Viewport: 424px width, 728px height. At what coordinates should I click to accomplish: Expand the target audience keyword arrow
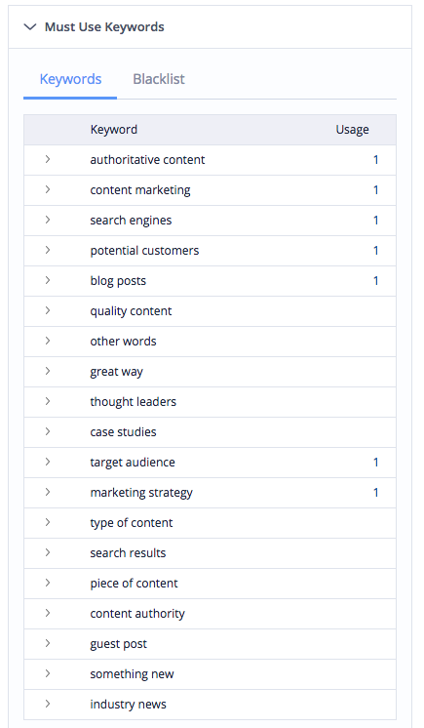(x=48, y=462)
